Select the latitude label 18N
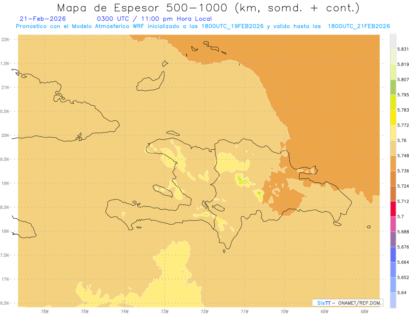409x316 pixels. coord(5,231)
